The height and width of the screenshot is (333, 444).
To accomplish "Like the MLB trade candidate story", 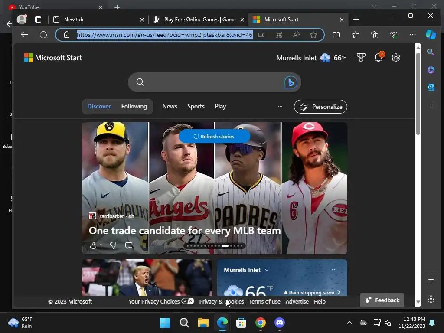I will coord(93,245).
